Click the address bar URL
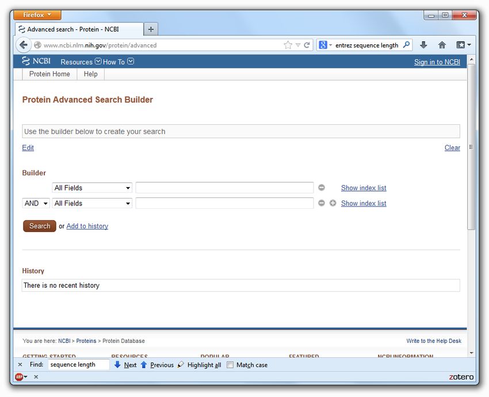Screen dimensions: 489x397 tap(100, 45)
